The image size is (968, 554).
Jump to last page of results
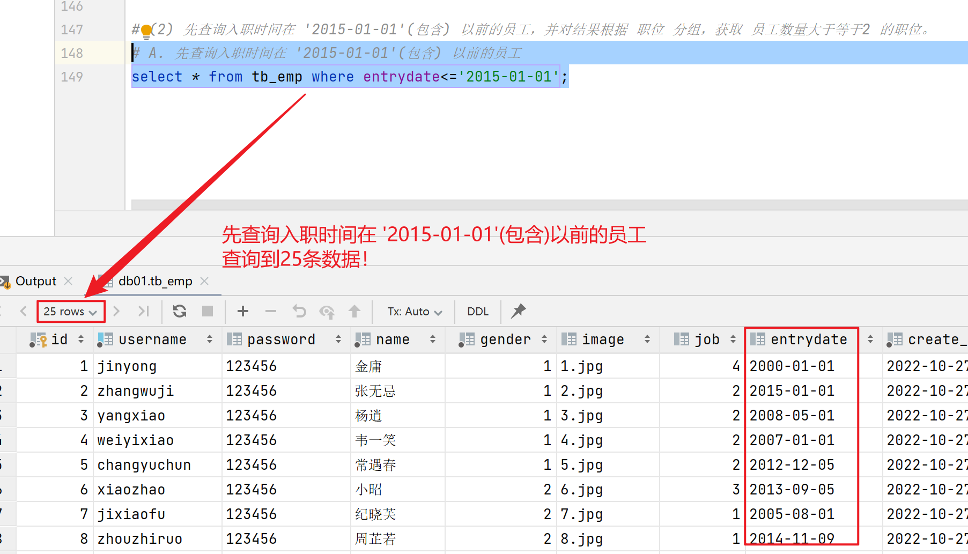[143, 311]
